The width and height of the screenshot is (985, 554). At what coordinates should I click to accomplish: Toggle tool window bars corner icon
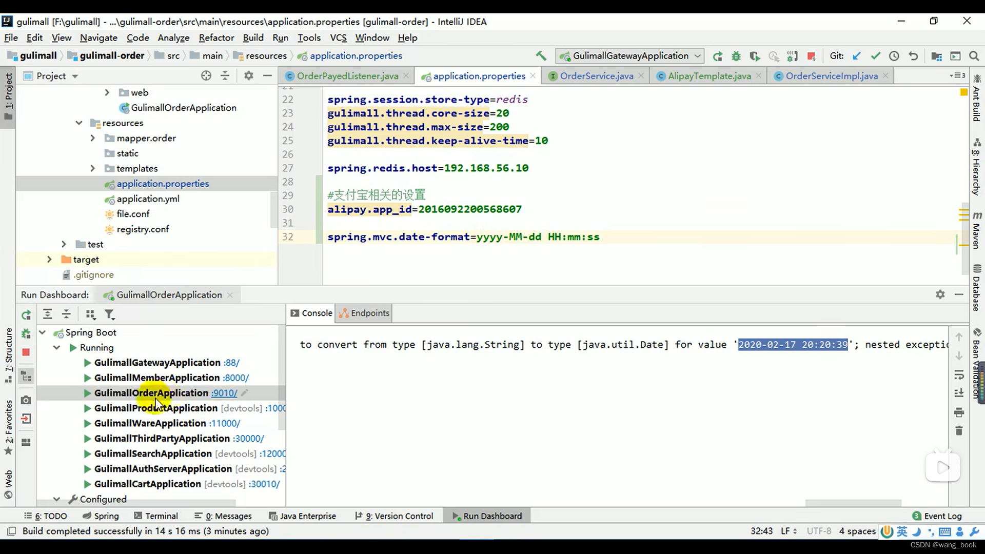pos(11,531)
